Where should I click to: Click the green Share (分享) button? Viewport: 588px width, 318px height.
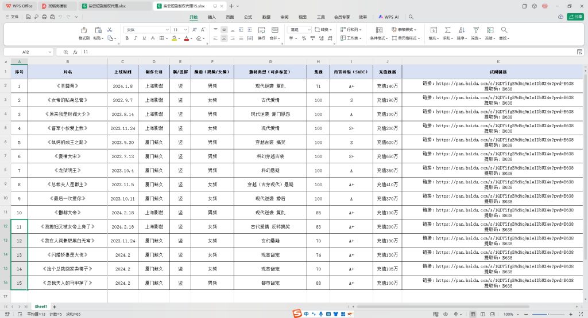point(575,17)
